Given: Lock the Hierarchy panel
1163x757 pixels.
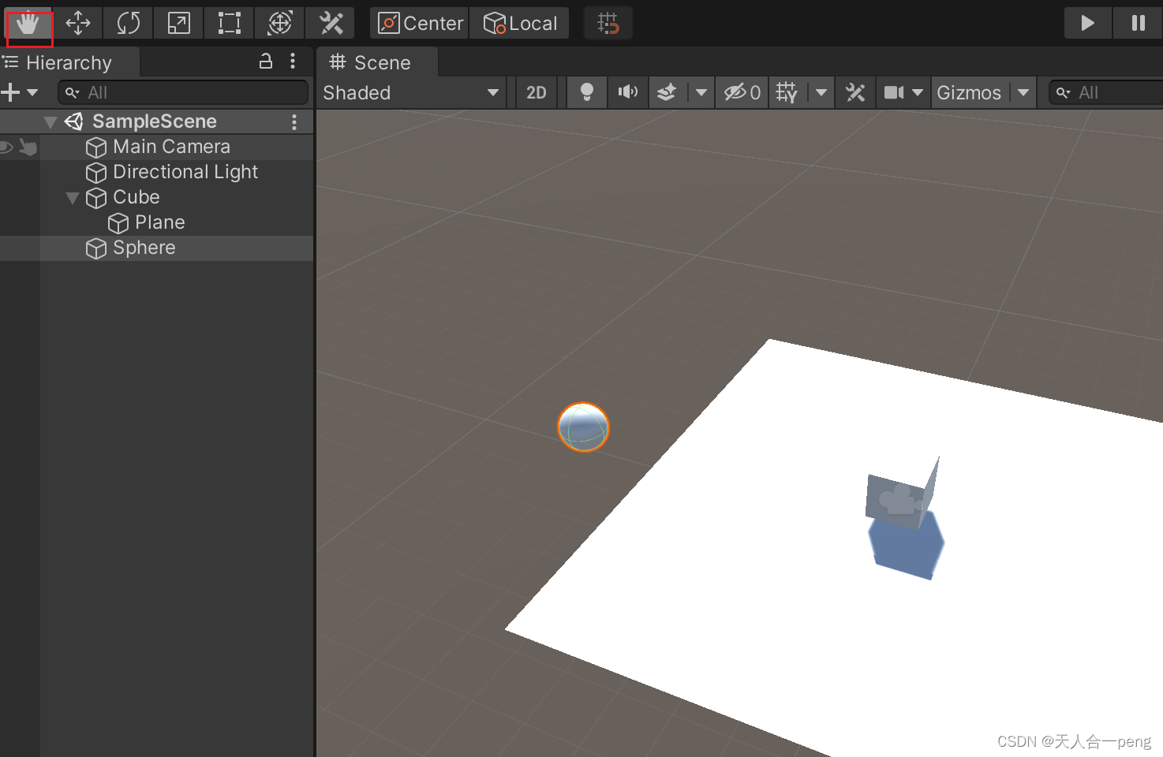Looking at the screenshot, I should [x=266, y=62].
